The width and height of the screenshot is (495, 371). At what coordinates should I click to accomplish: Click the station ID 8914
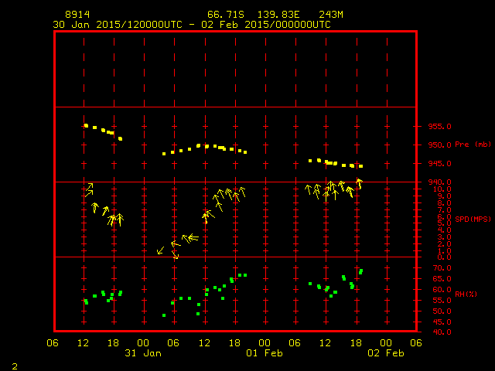(77, 15)
